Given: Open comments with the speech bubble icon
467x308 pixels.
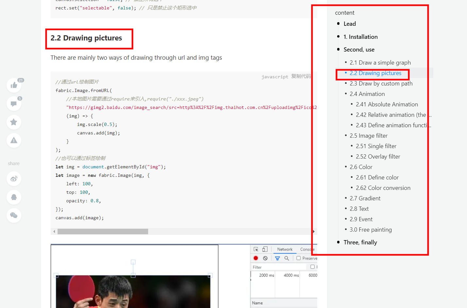Looking at the screenshot, I should coord(14,103).
